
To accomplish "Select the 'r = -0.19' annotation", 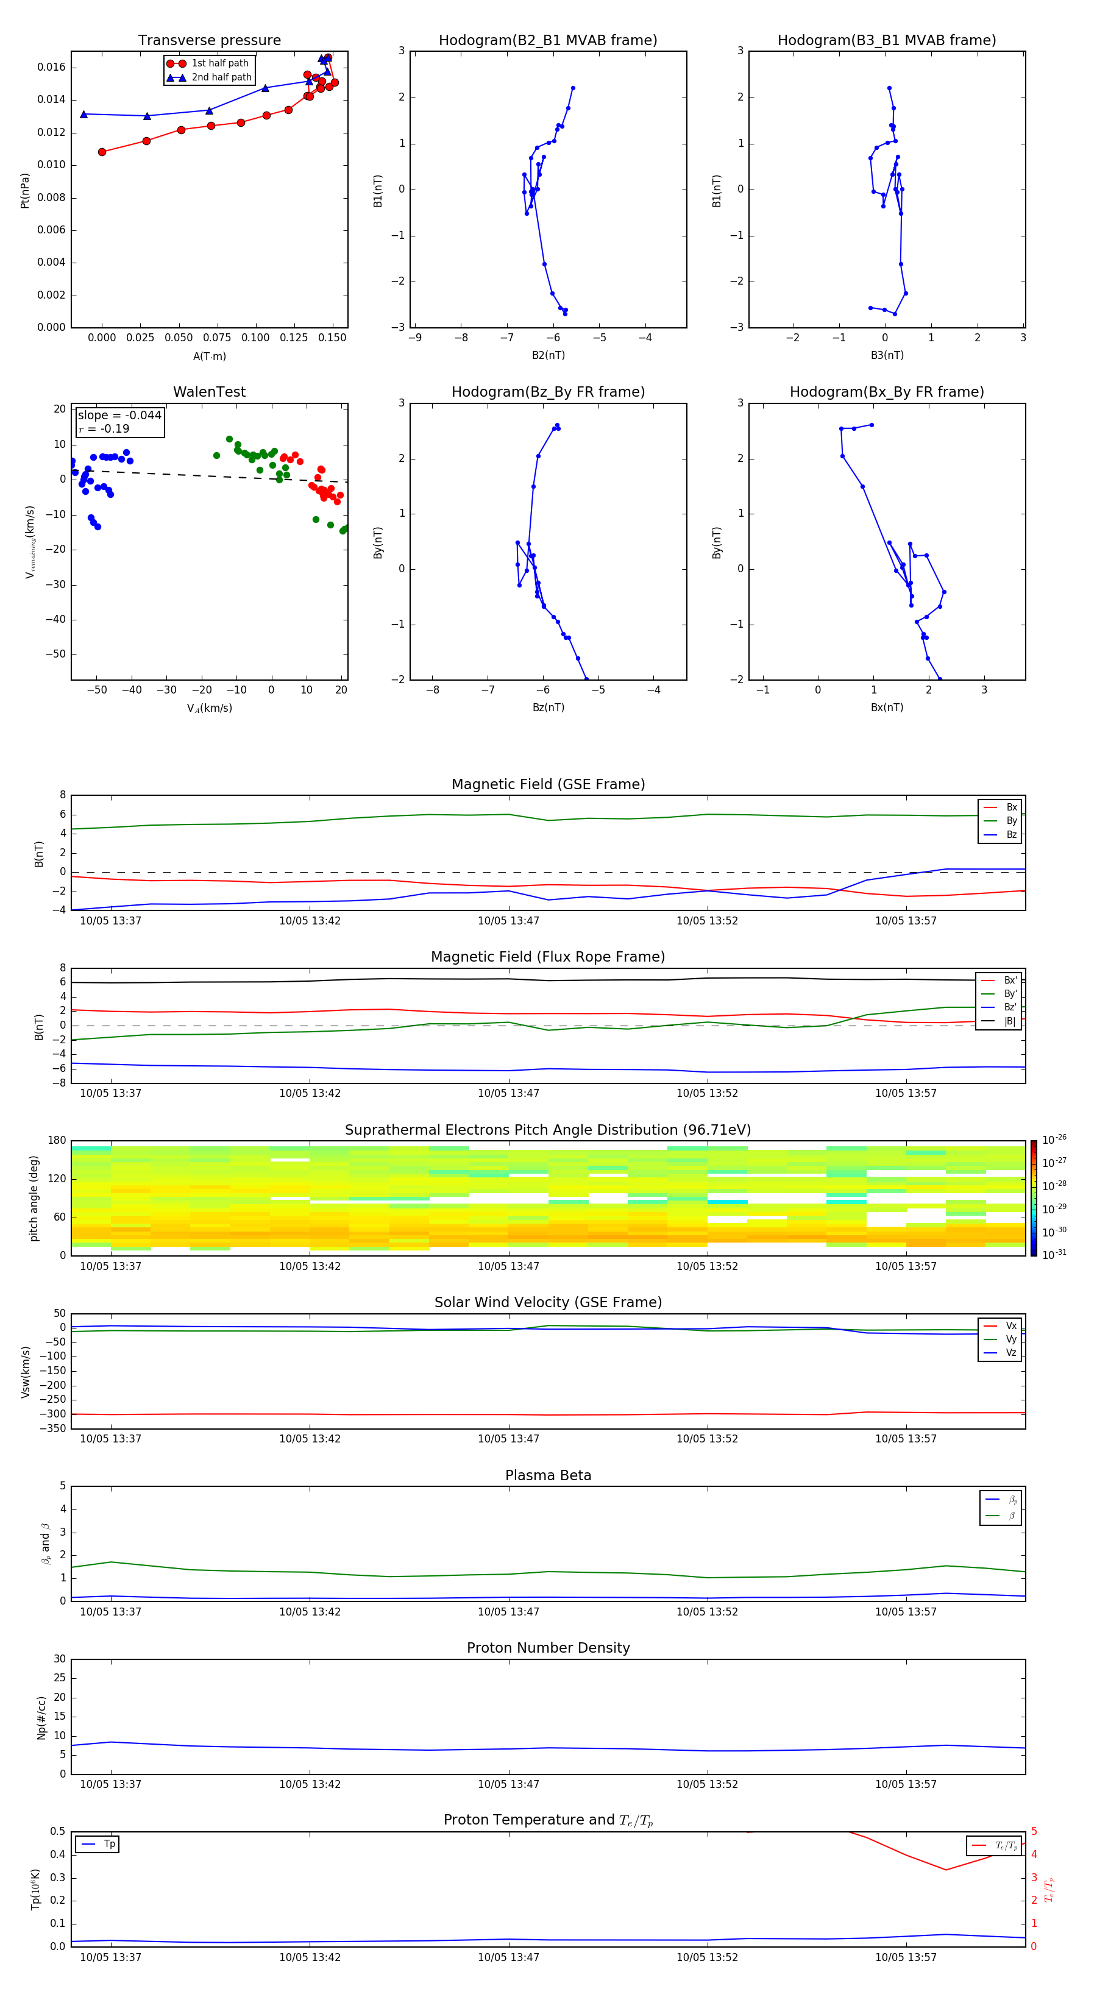I will click(x=104, y=428).
